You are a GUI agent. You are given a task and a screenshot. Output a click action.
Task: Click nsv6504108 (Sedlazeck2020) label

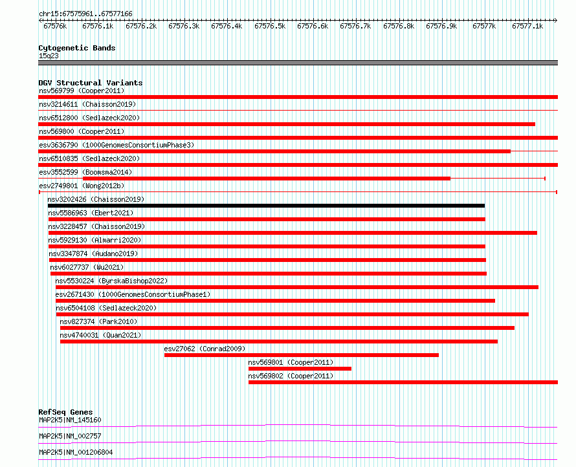tap(107, 308)
